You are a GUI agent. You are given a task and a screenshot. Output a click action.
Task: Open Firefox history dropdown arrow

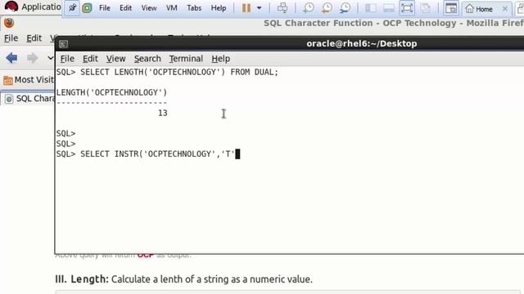tap(51, 58)
